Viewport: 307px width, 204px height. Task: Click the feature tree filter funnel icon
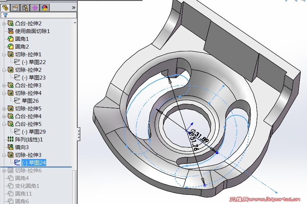pos(5,15)
